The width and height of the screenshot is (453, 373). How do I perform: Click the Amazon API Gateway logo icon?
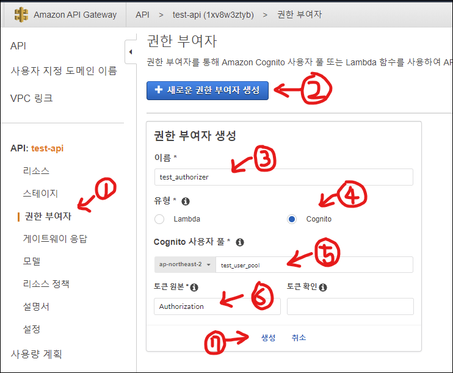click(x=22, y=14)
